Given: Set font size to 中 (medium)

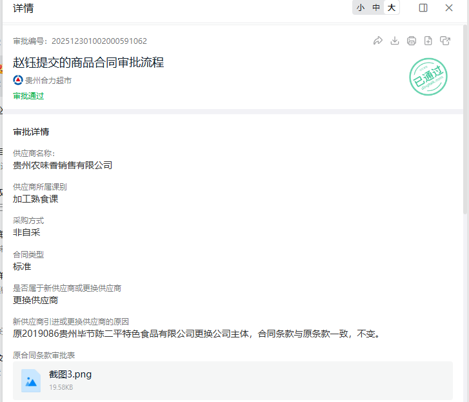Looking at the screenshot, I should pos(376,8).
